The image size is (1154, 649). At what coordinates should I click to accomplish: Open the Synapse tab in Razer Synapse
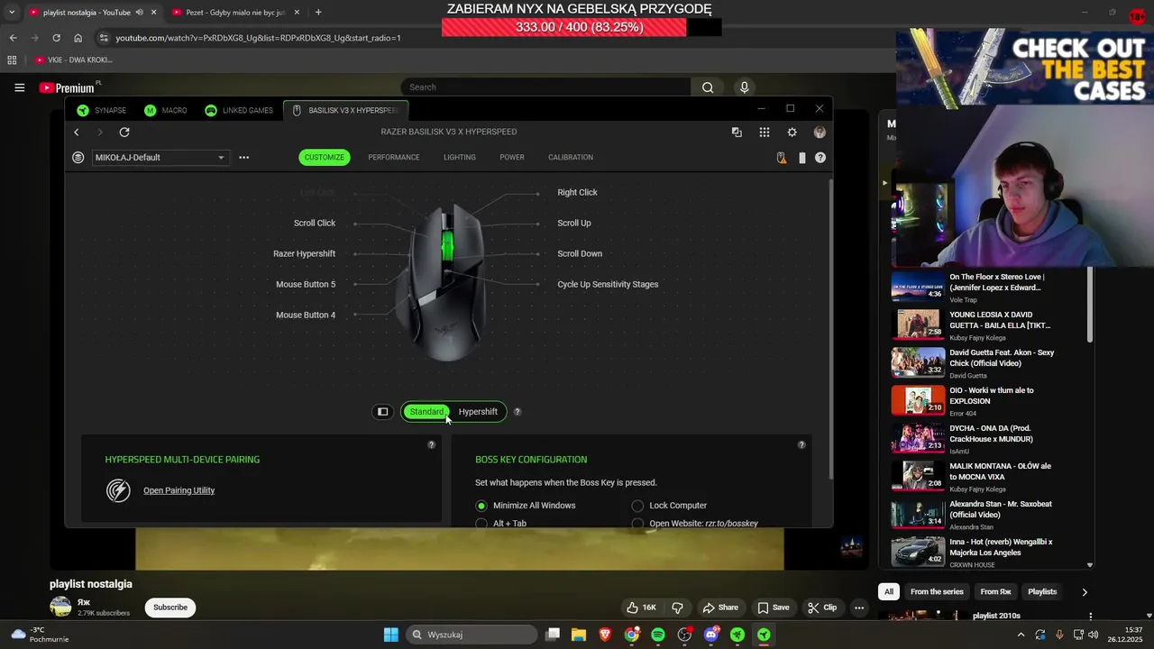pyautogui.click(x=102, y=110)
